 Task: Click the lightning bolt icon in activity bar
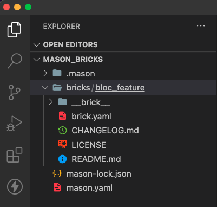coord(15,186)
